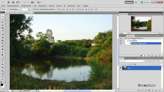Collapse the Операции fotoneck.ru action set
This screenshot has width=164, height=92.
click(126, 38)
